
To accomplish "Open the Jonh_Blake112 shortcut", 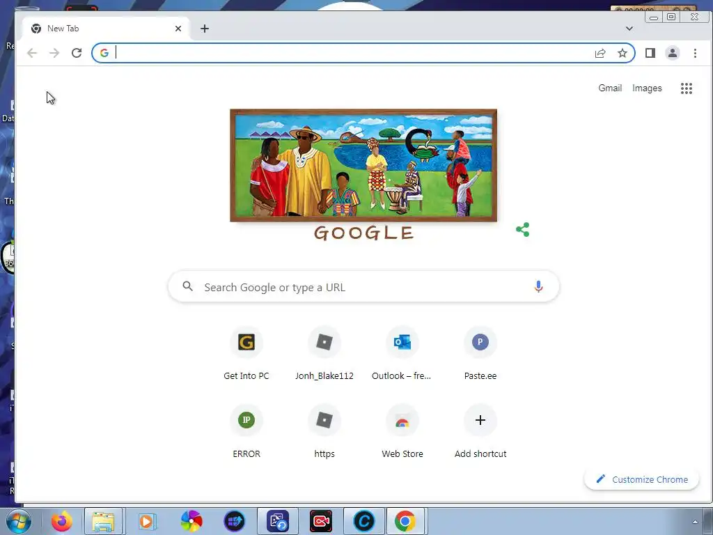I will pos(324,354).
